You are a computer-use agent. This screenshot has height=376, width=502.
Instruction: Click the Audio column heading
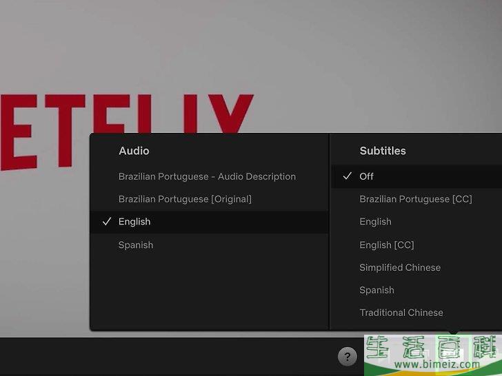[x=134, y=151]
